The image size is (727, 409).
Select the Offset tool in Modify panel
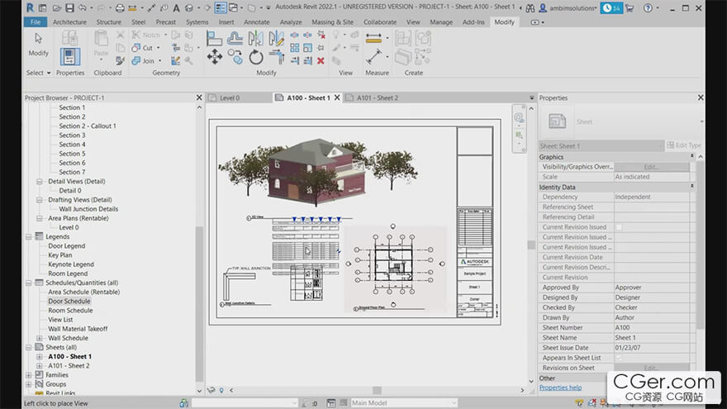point(235,39)
